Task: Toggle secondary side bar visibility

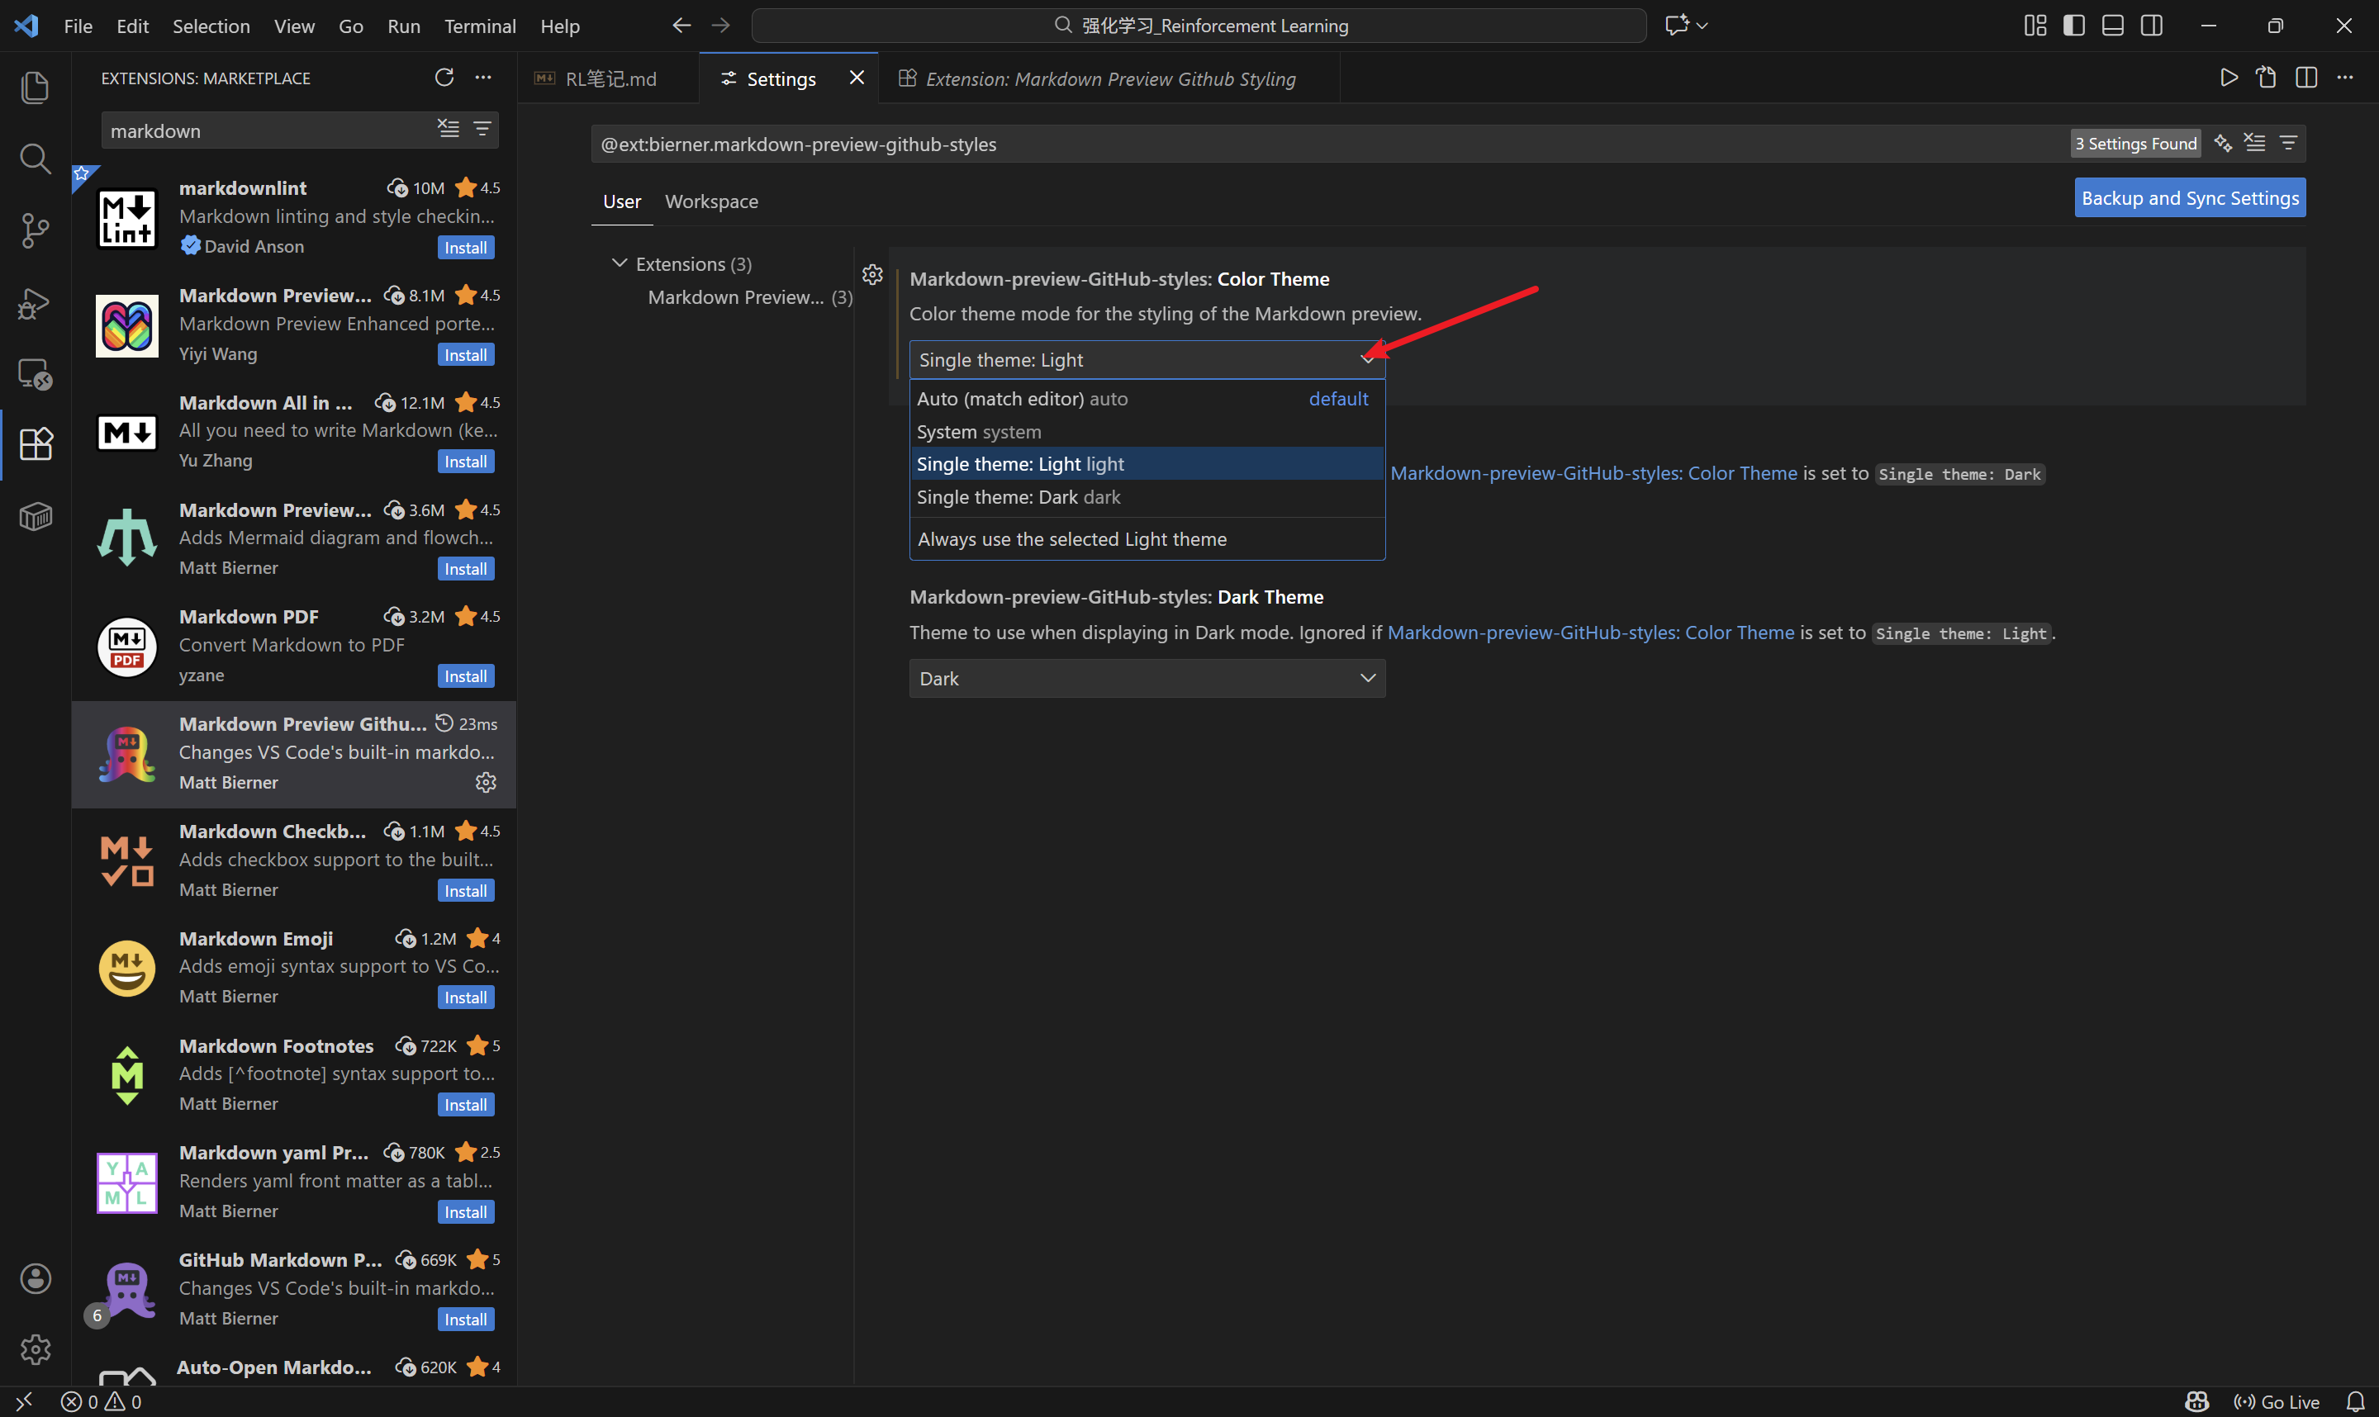Action: (x=2152, y=26)
